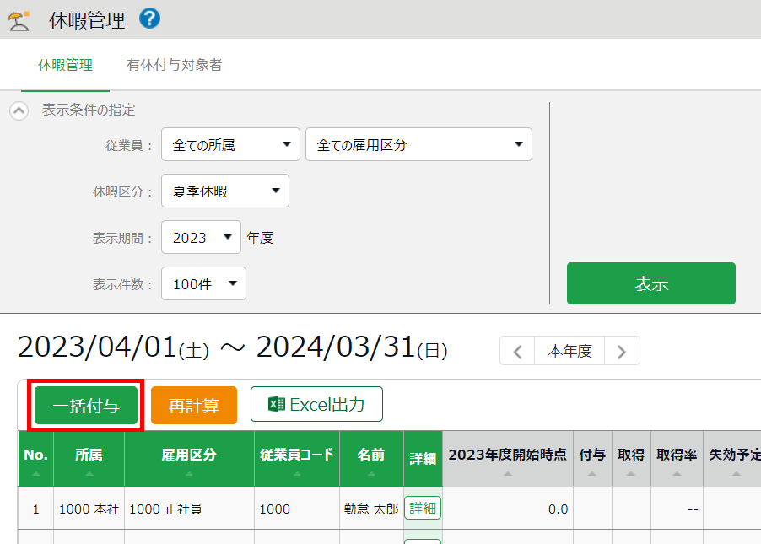Click the 1000 正社員 cell
Viewport: 761px width, 544px height.
[x=189, y=508]
